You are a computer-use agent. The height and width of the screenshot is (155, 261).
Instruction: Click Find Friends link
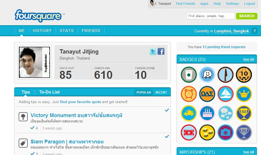pyautogui.click(x=185, y=4)
